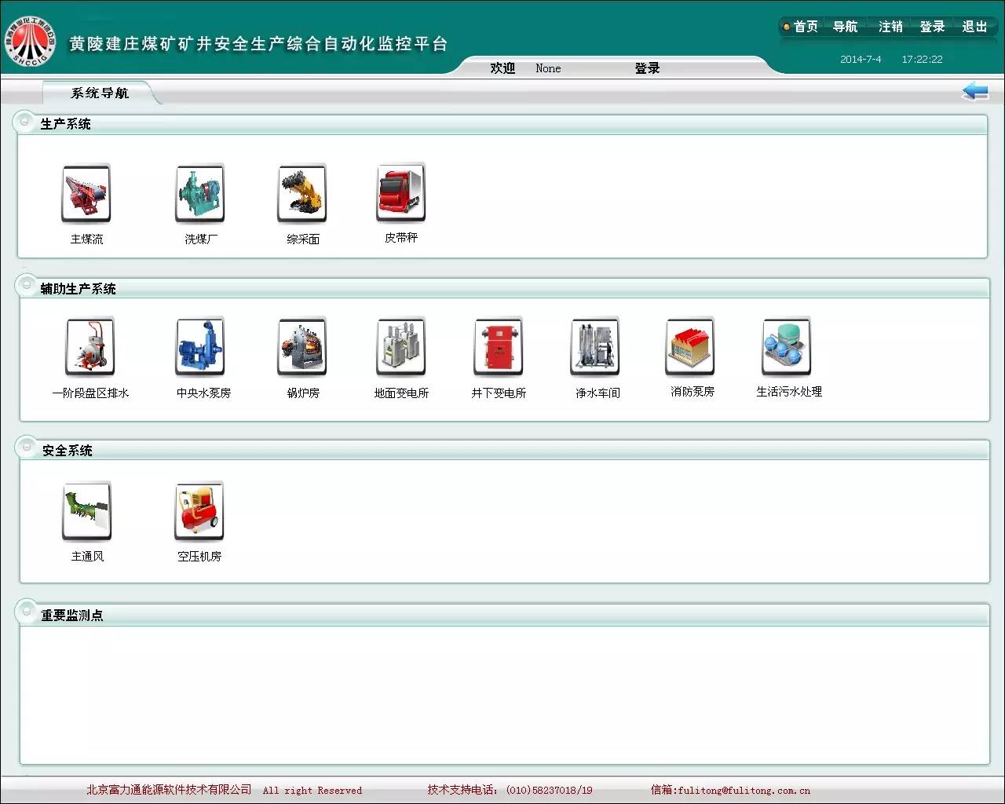This screenshot has height=804, width=1005.
Task: Collapse the 生产系统 section
Action: pyautogui.click(x=24, y=122)
